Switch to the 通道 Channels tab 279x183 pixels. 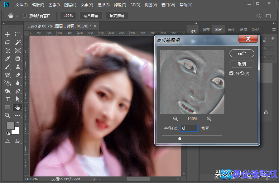tap(243, 29)
